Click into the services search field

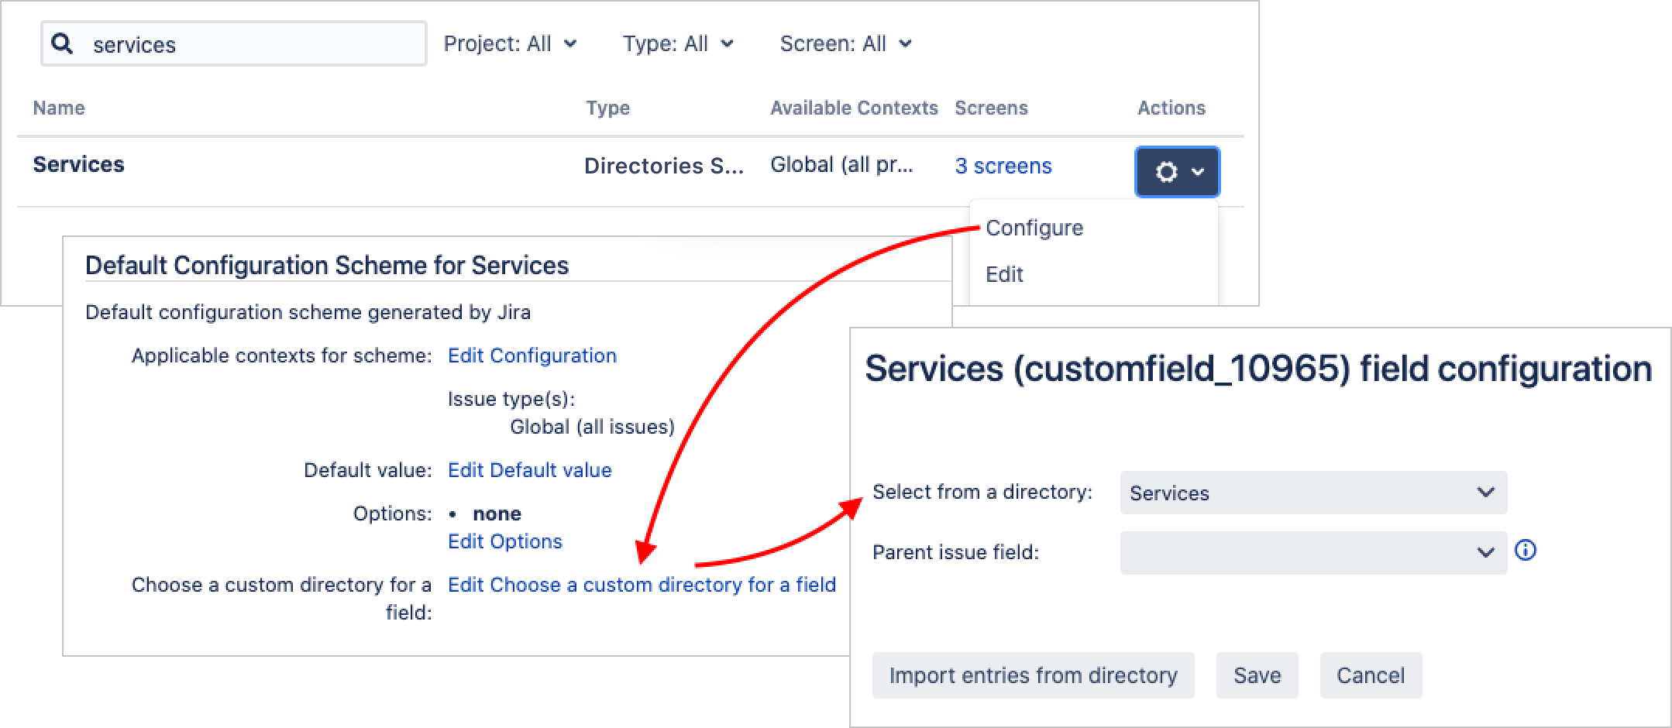pyautogui.click(x=248, y=44)
